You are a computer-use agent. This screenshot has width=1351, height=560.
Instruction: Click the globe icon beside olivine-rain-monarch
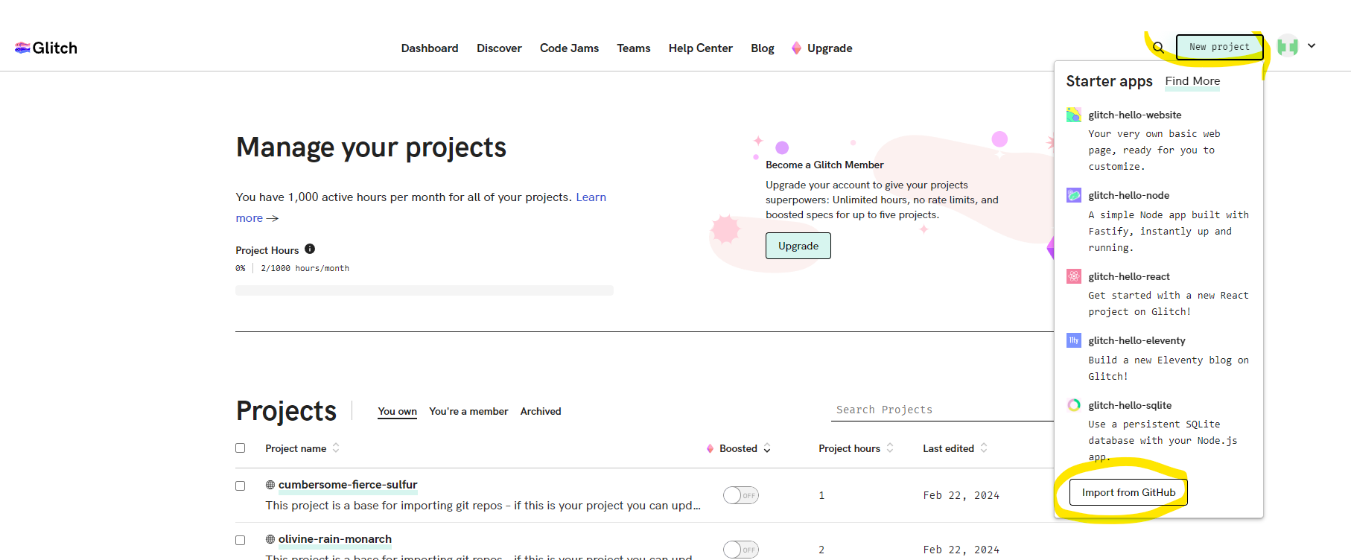[x=270, y=539]
